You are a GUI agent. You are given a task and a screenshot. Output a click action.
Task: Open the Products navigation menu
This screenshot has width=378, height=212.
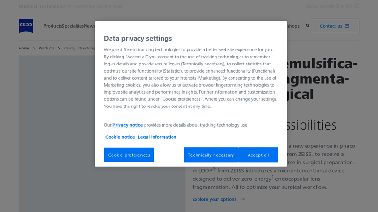coord(52,26)
